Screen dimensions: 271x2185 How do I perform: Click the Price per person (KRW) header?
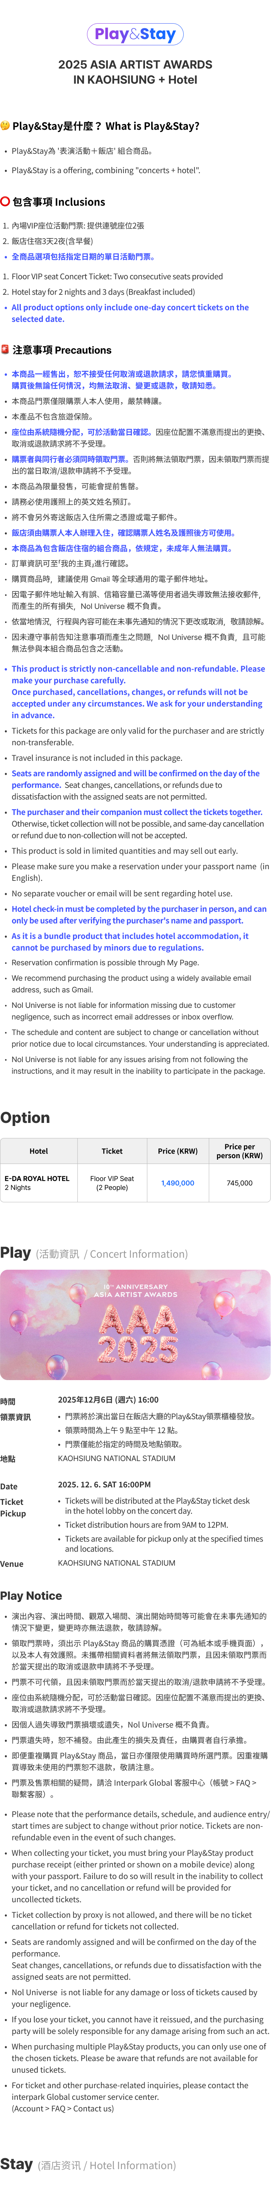point(240,1151)
